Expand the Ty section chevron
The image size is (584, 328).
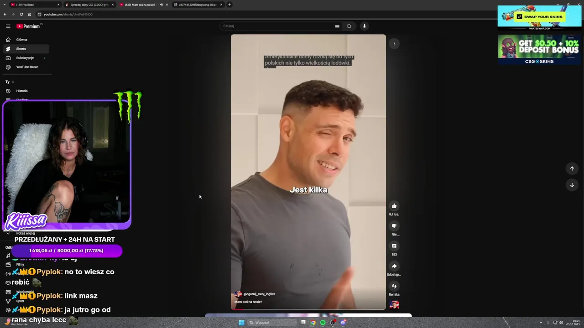point(13,82)
